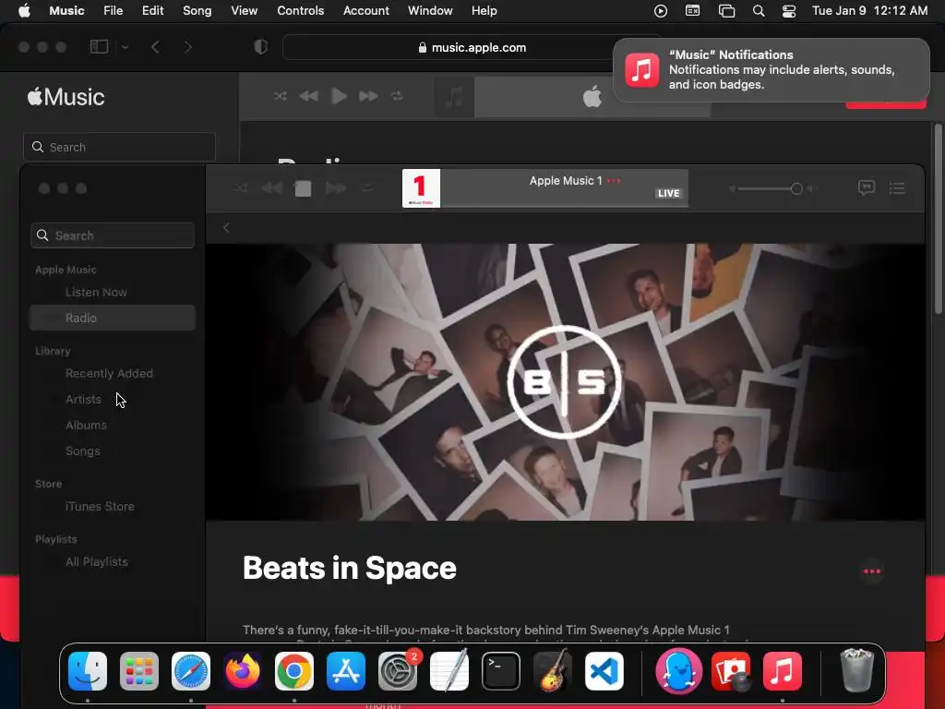Image resolution: width=945 pixels, height=709 pixels.
Task: Open the Up Next queue list icon
Action: [x=897, y=188]
